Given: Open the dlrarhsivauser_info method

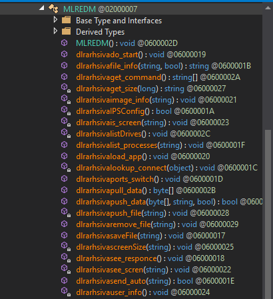Looking at the screenshot, I should click(142, 292).
